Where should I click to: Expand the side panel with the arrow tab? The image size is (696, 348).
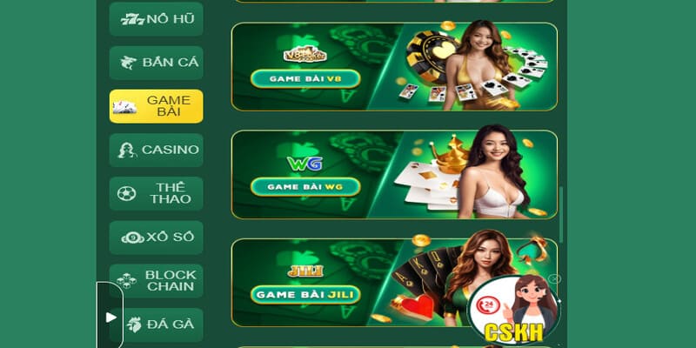tap(110, 317)
